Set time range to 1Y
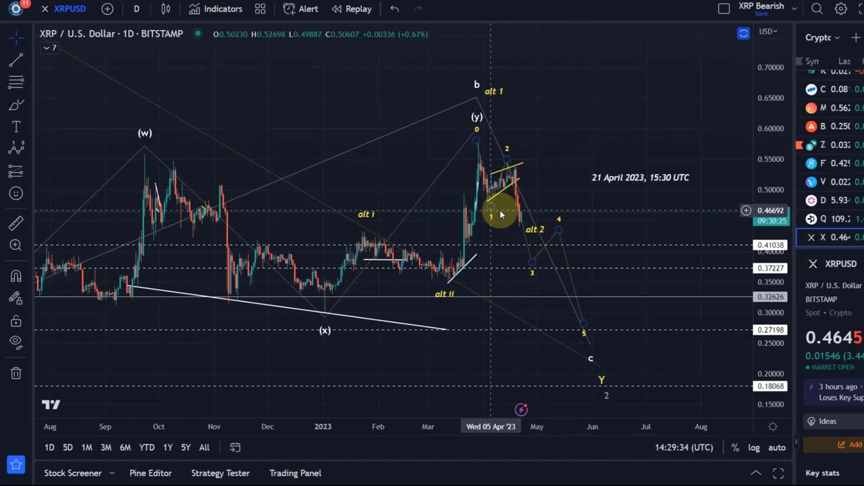 pos(167,448)
